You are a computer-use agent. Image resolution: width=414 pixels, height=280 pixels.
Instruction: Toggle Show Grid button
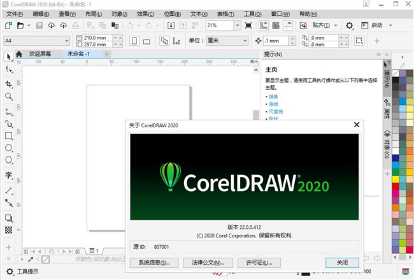point(276,25)
